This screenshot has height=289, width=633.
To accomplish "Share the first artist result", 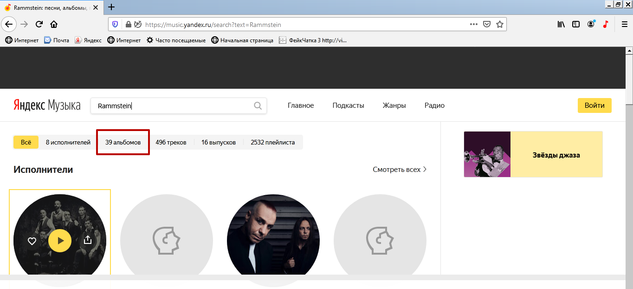I will click(x=87, y=240).
